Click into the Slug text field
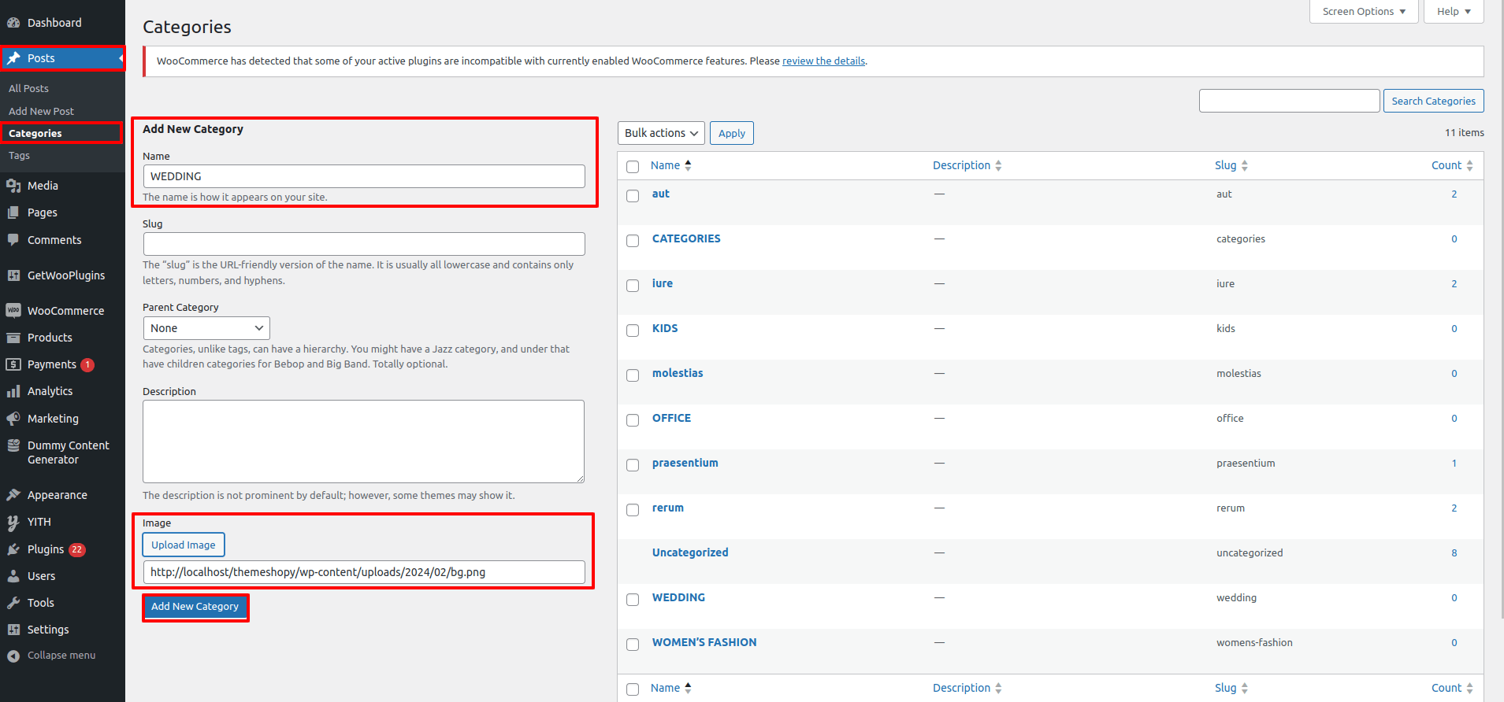Image resolution: width=1504 pixels, height=702 pixels. point(364,244)
